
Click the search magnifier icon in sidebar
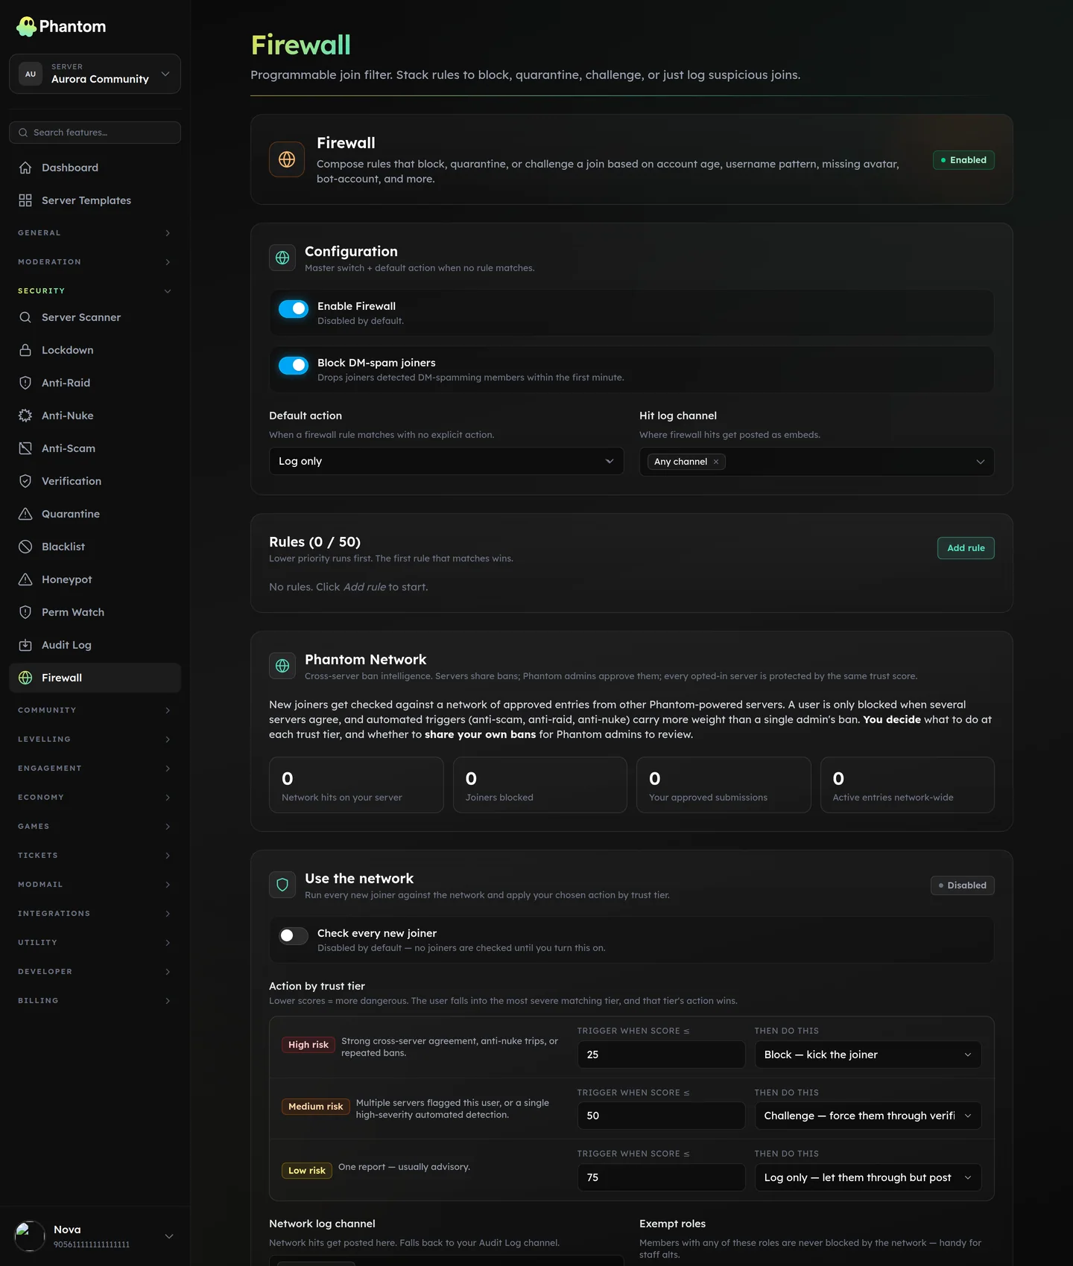23,133
